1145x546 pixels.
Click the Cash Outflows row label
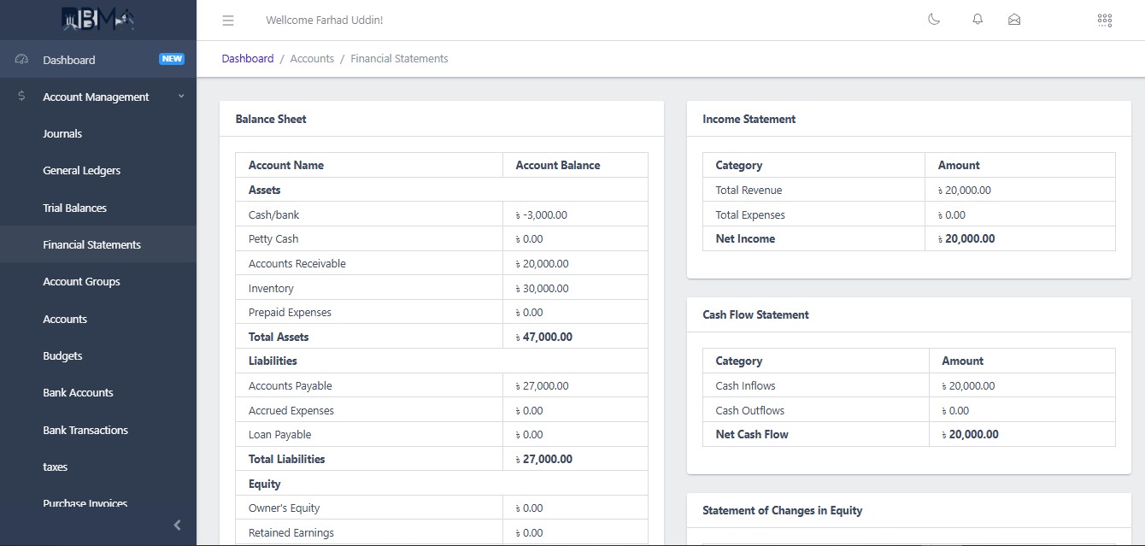(x=749, y=410)
